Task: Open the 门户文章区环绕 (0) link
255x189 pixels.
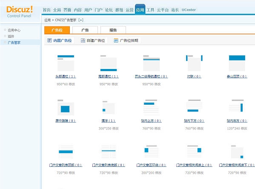Action: point(152,165)
